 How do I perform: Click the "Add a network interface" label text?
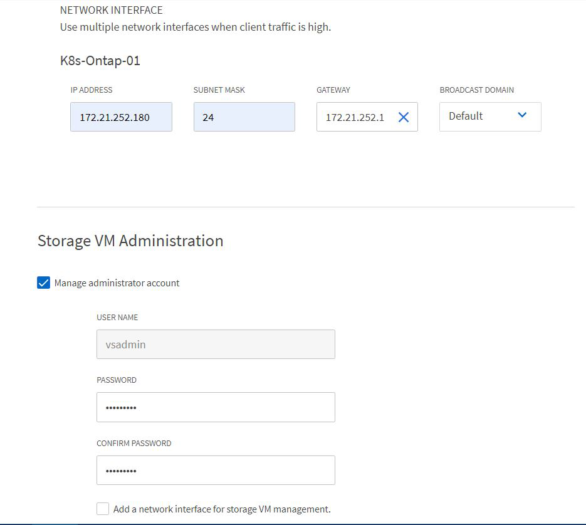222,509
